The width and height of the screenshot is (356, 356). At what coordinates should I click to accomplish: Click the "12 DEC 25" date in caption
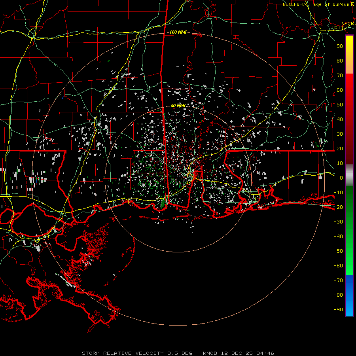click(237, 353)
